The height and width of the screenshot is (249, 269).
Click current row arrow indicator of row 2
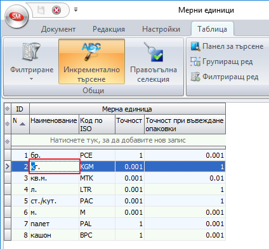(8, 167)
